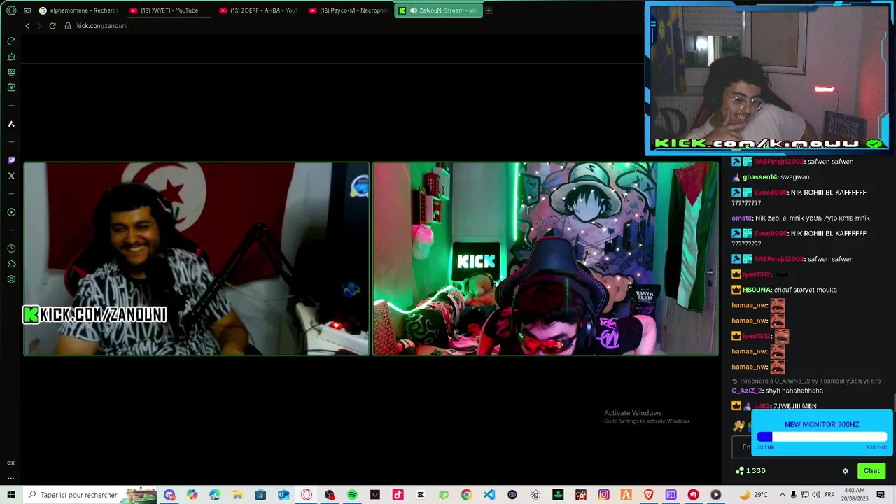Click username HSOUNA in chat
The width and height of the screenshot is (896, 504).
757,290
